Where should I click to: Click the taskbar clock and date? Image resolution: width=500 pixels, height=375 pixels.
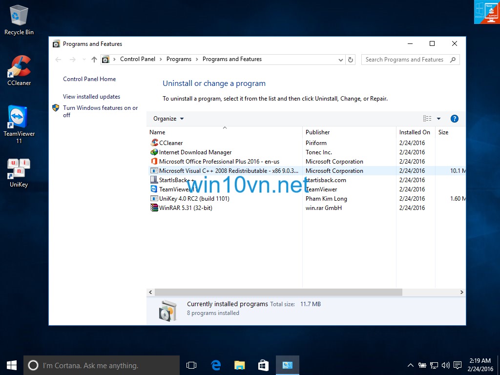[480, 365]
